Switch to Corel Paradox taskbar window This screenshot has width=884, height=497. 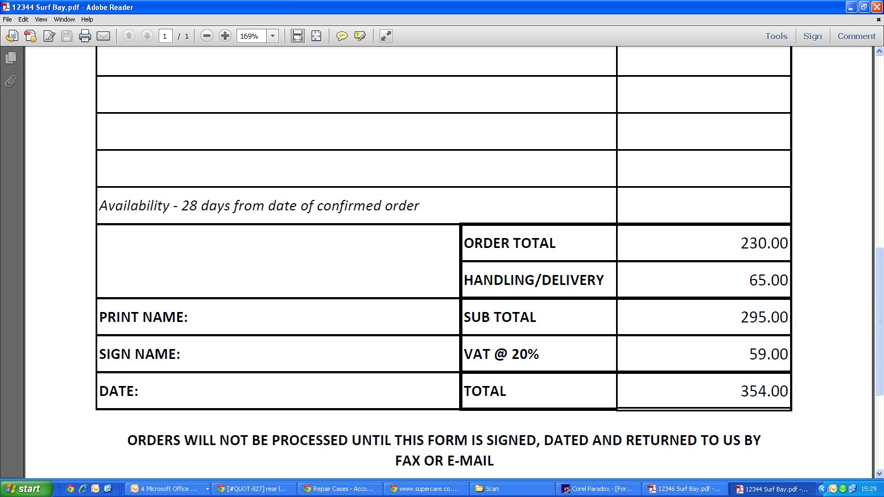tap(599, 489)
